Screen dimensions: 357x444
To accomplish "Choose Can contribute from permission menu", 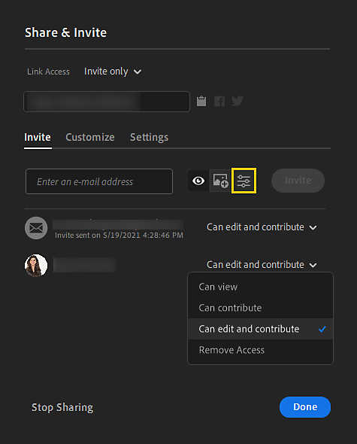I will click(260, 308).
